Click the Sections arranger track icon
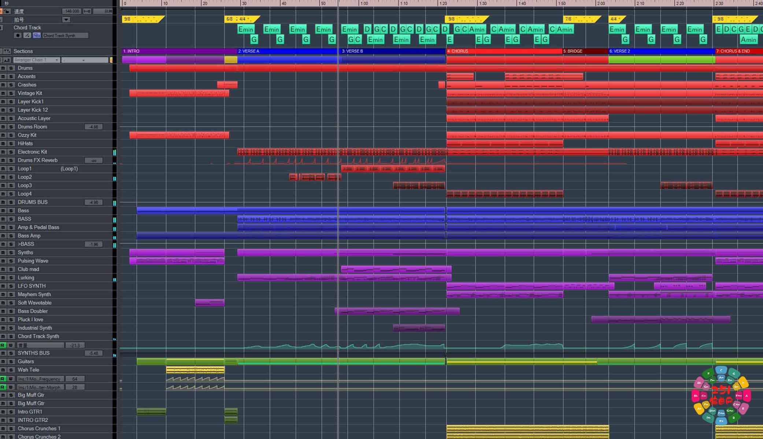 [7, 51]
